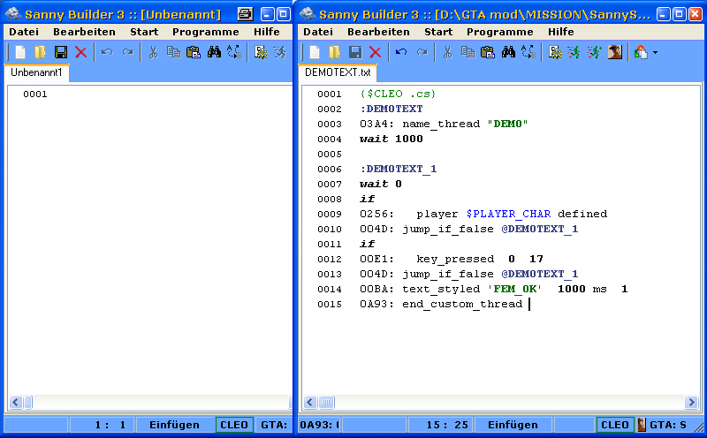
Task: Open Start menu in DEMOTEXT window
Action: pos(438,32)
